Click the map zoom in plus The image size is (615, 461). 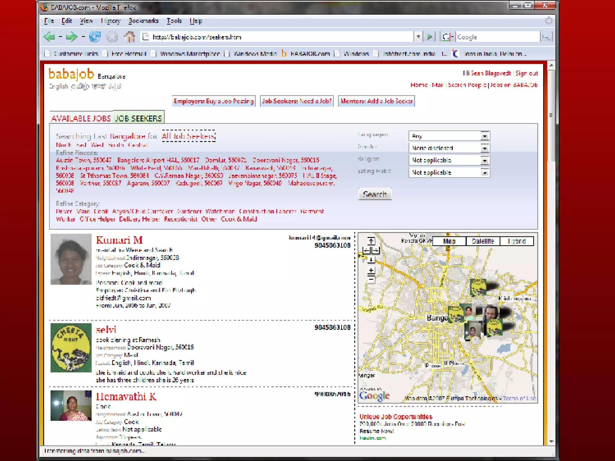(371, 270)
